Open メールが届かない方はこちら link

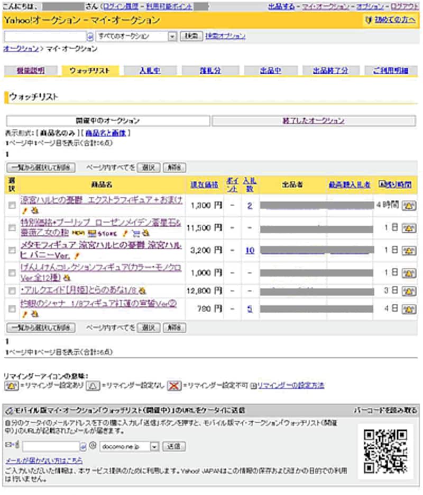coord(44,461)
